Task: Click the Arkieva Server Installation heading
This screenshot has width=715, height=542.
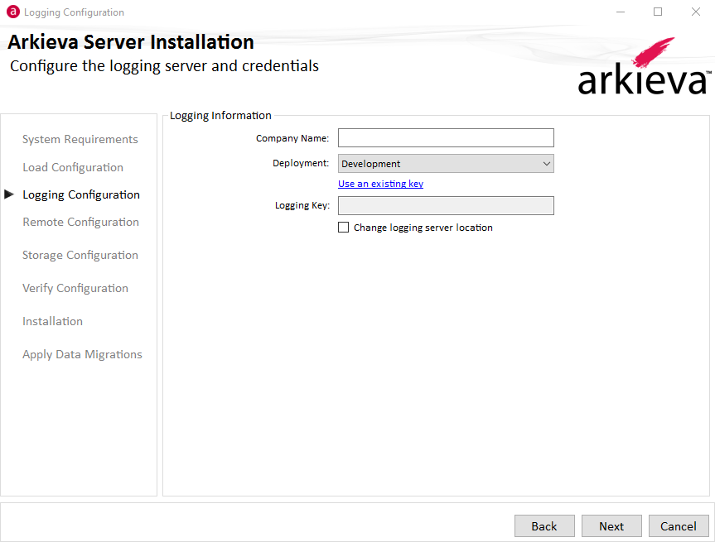Action: click(130, 42)
